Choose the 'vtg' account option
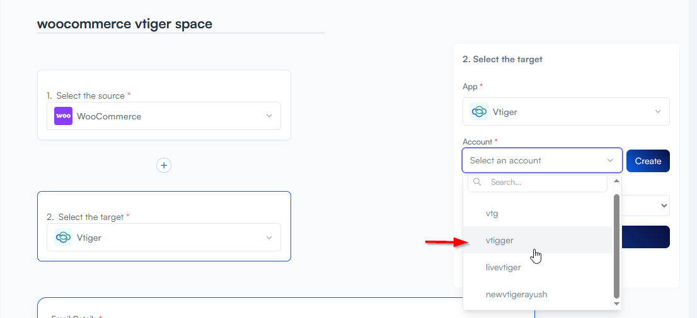The height and width of the screenshot is (318, 697). tap(492, 214)
